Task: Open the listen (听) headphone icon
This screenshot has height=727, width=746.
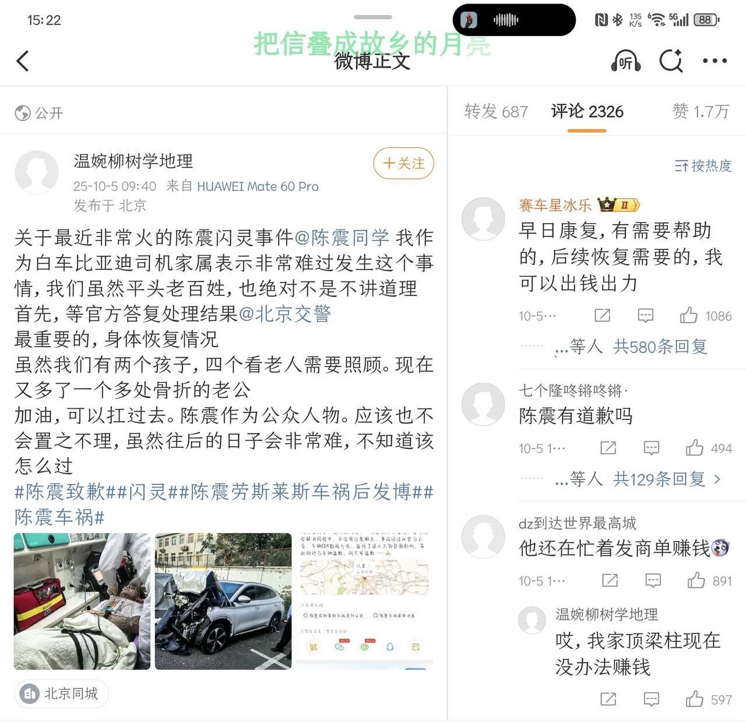Action: [626, 61]
